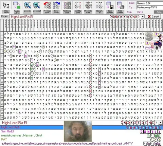Click the Area button
The image size is (163, 146).
pyautogui.click(x=159, y=12)
